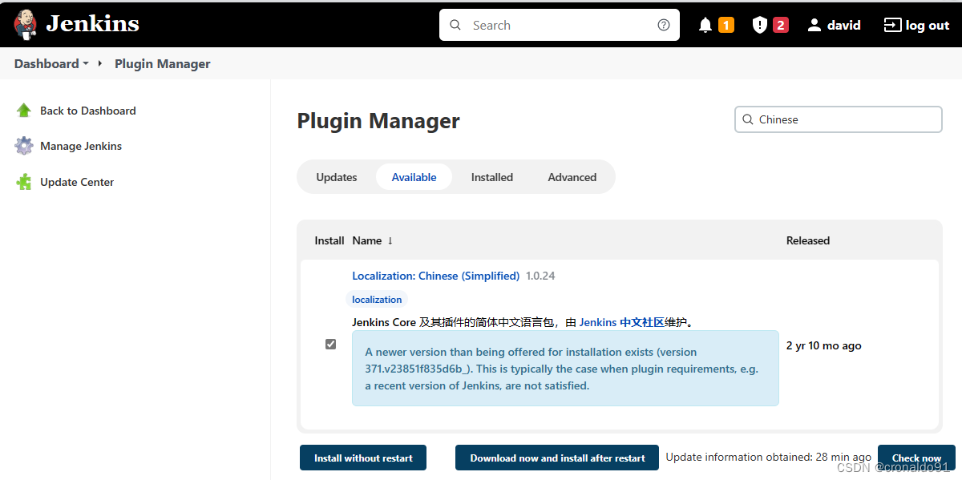The height and width of the screenshot is (480, 962).
Task: Open Back to Dashboard link
Action: tap(88, 111)
